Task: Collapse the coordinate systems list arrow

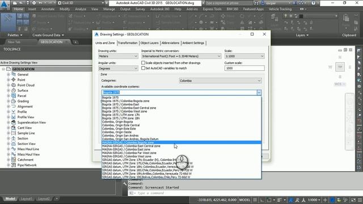Action: (259, 92)
